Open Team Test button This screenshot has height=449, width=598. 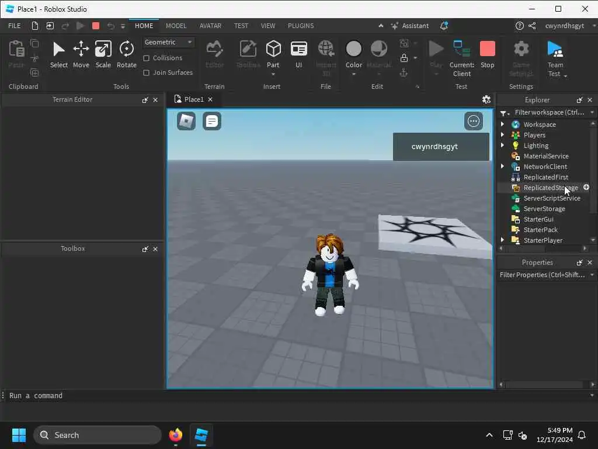click(x=555, y=58)
